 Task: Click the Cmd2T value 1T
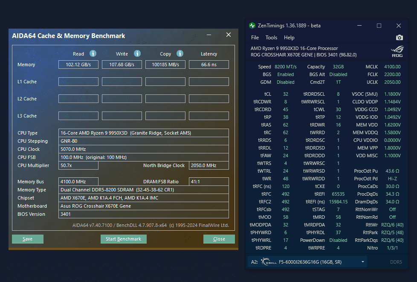[338, 82]
